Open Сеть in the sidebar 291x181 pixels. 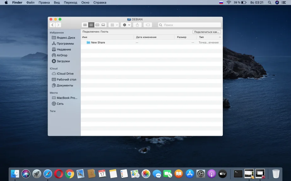coord(60,104)
